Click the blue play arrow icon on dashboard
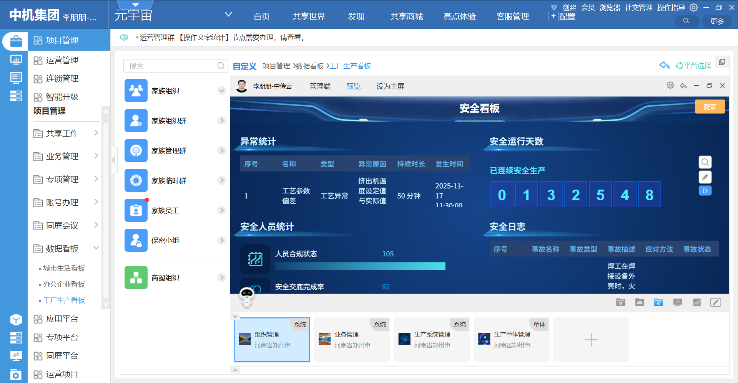 point(705,191)
